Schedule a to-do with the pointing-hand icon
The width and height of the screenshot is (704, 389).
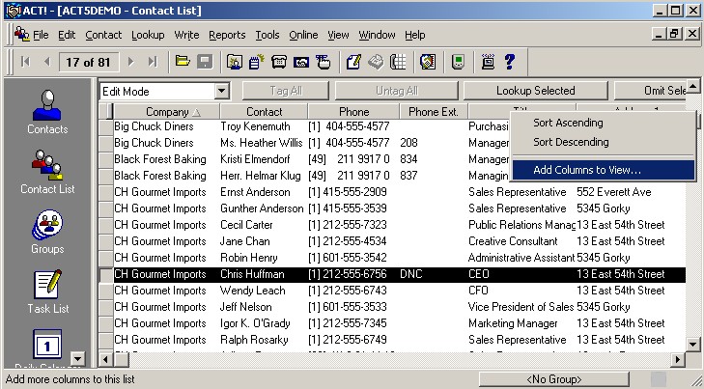coord(323,62)
